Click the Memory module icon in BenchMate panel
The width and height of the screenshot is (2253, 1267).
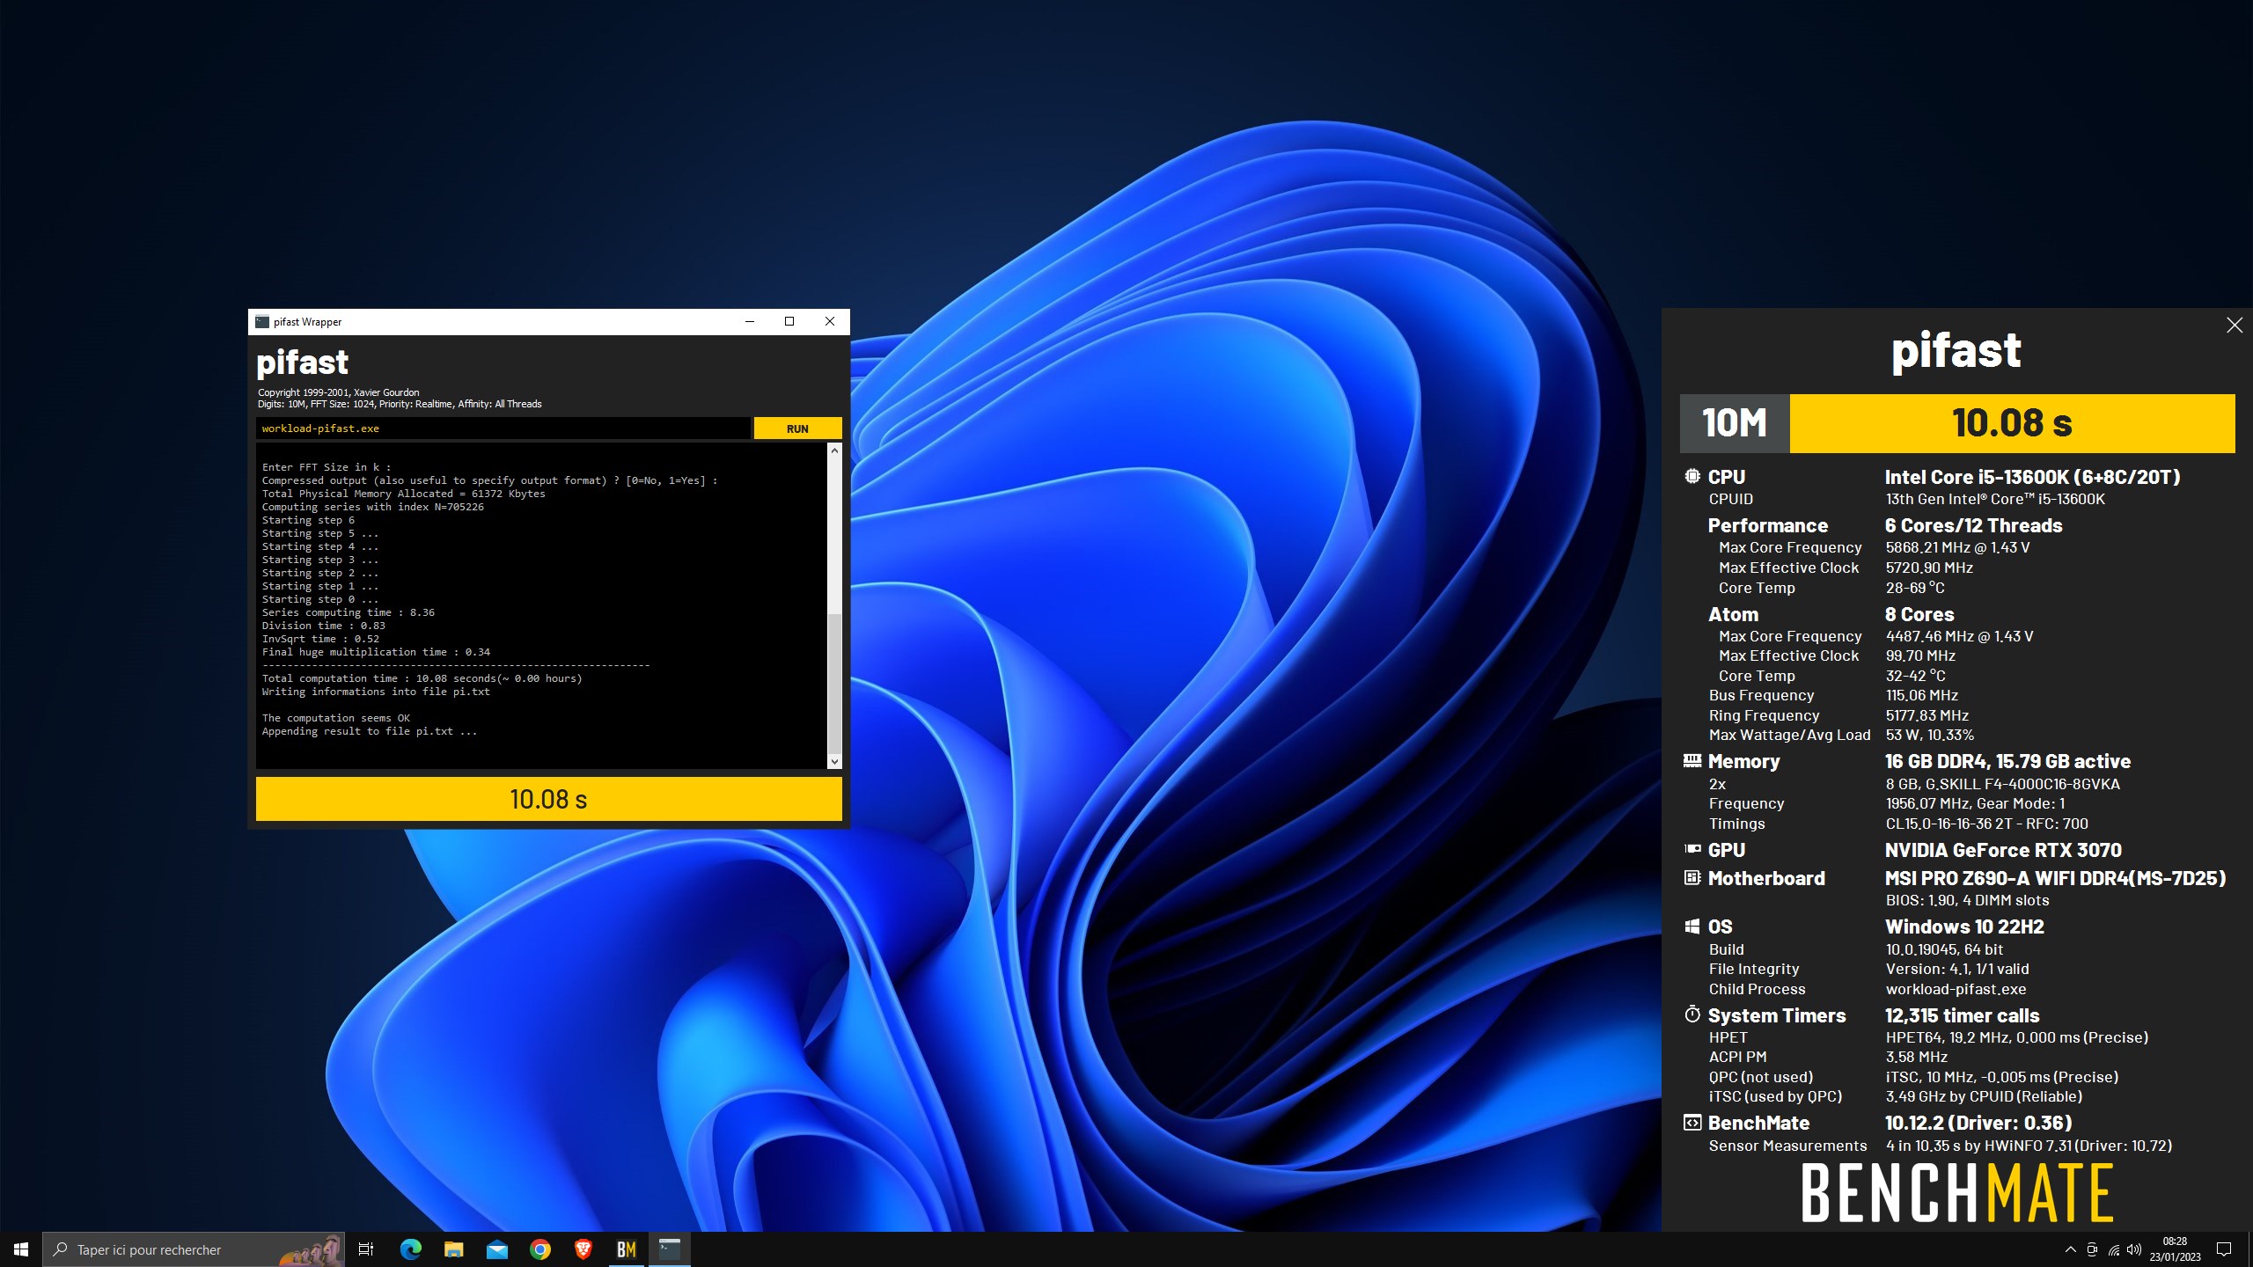point(1692,760)
